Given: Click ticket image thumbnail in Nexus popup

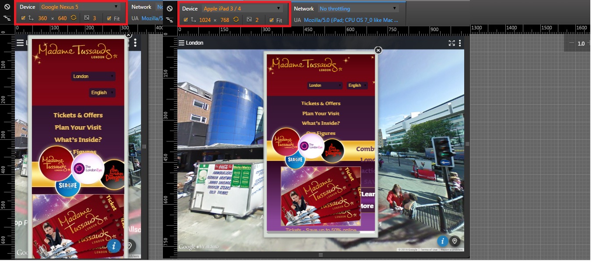Looking at the screenshot, I should pyautogui.click(x=78, y=227).
